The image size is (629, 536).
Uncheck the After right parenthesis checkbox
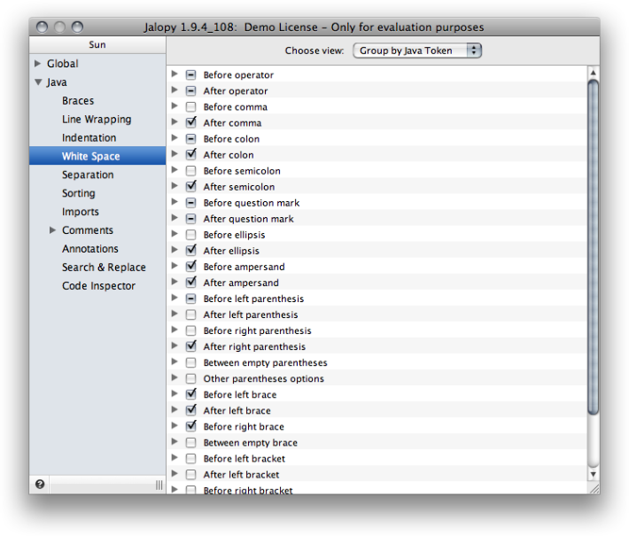tap(191, 346)
